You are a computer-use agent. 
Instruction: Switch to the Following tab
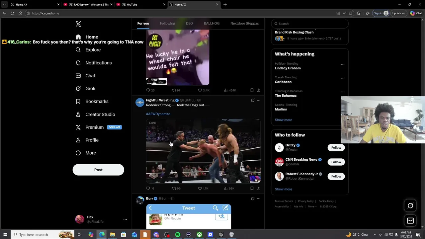pos(167,23)
